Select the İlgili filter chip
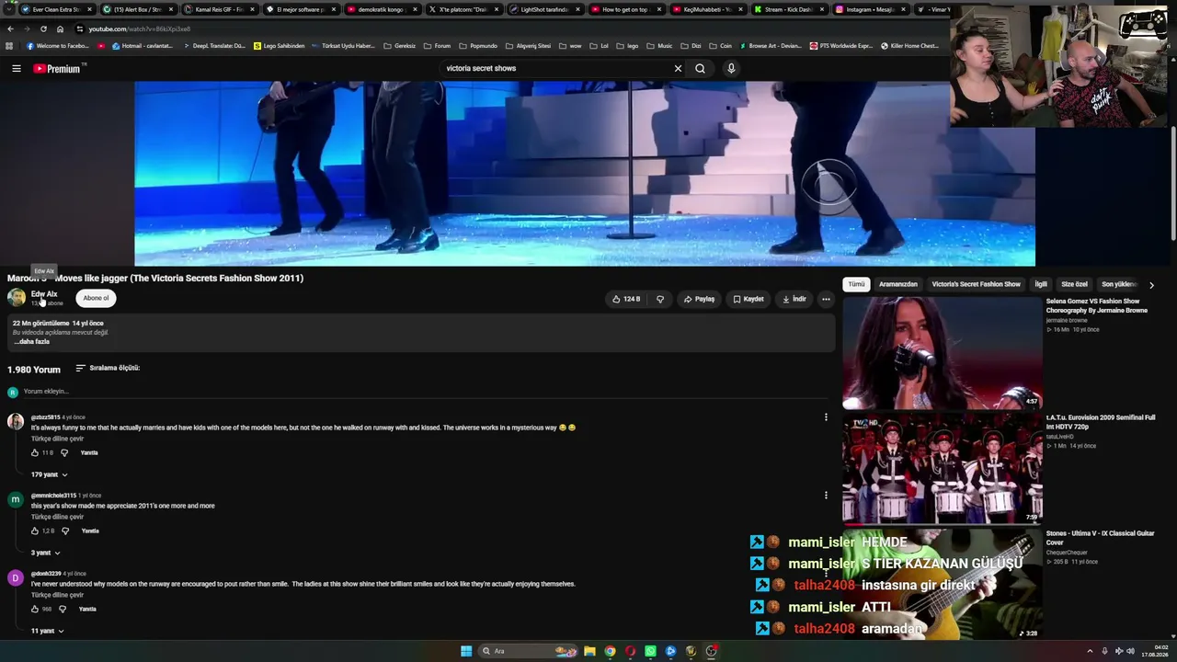Screen dimensions: 1177x662 (x=1041, y=284)
